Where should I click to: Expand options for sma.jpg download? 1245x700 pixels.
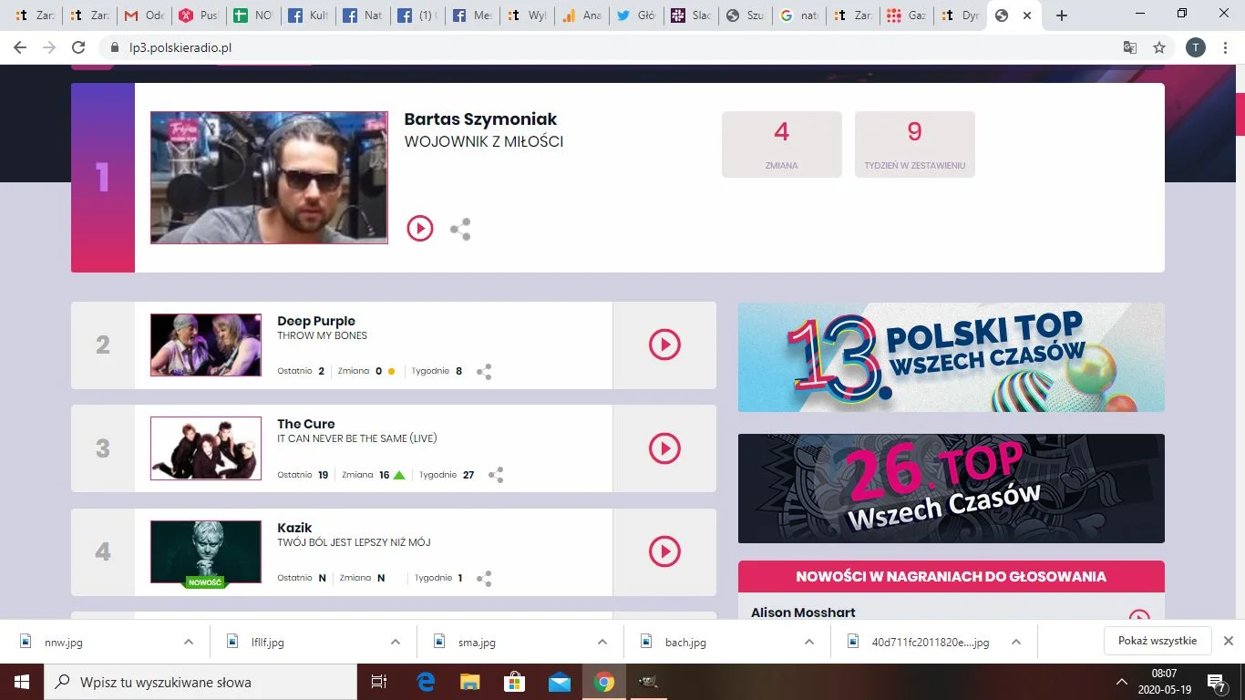click(x=602, y=642)
